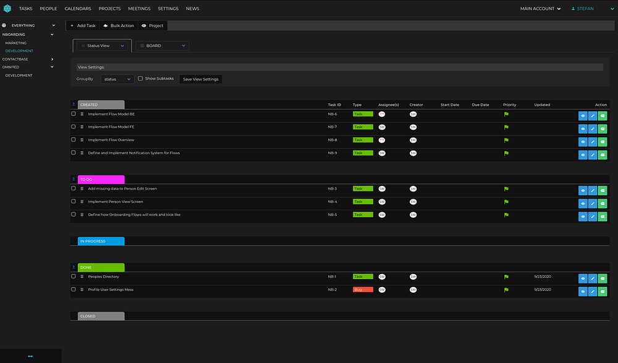The width and height of the screenshot is (618, 363).
Task: Click the hamburger handle of Implement Flow Overview
Action: pyautogui.click(x=82, y=140)
